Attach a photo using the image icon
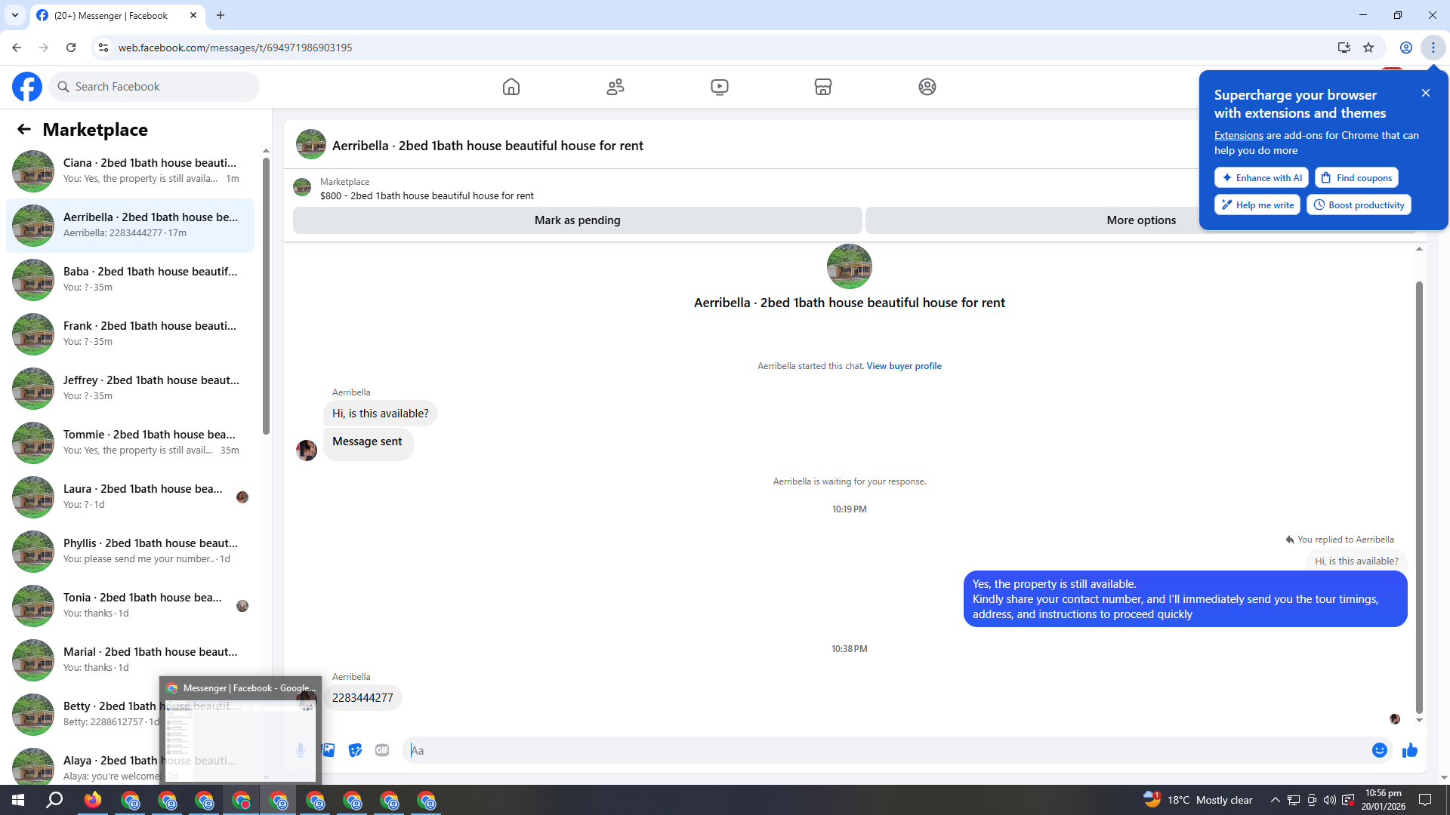Screen dimensions: 1450x815 click(x=329, y=750)
